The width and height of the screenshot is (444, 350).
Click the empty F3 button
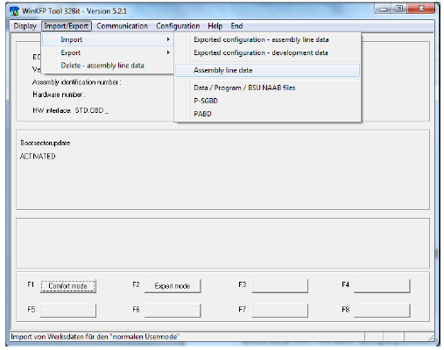279,286
